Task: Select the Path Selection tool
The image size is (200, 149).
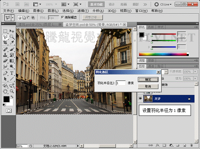Action: (x=5, y=79)
